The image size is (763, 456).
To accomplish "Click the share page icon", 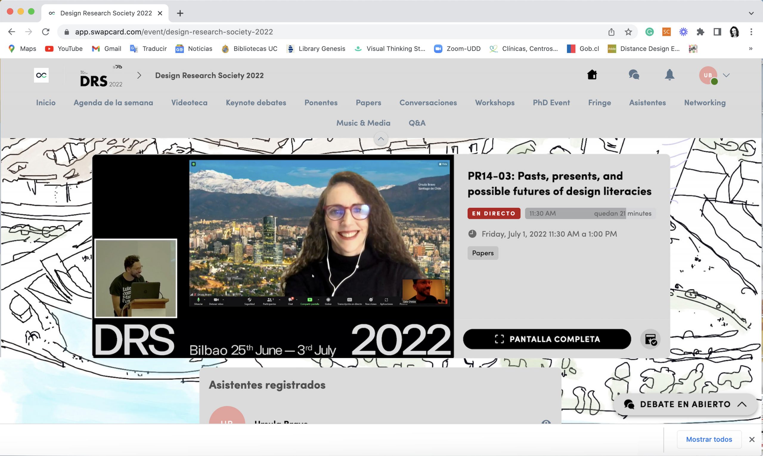I will point(611,32).
